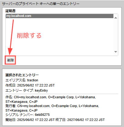Click the divider line under エントリー タイプ
Image resolution: width=124 pixels, height=127 pixels.
(x=62, y=94)
